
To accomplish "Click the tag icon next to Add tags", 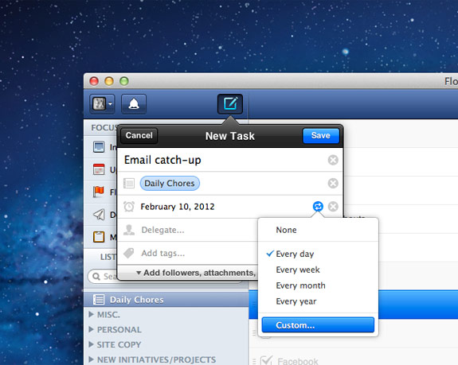I will pyautogui.click(x=129, y=253).
